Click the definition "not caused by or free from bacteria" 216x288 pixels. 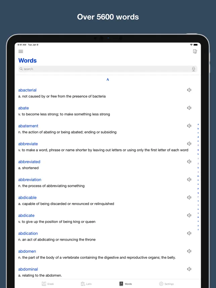[x=62, y=96]
